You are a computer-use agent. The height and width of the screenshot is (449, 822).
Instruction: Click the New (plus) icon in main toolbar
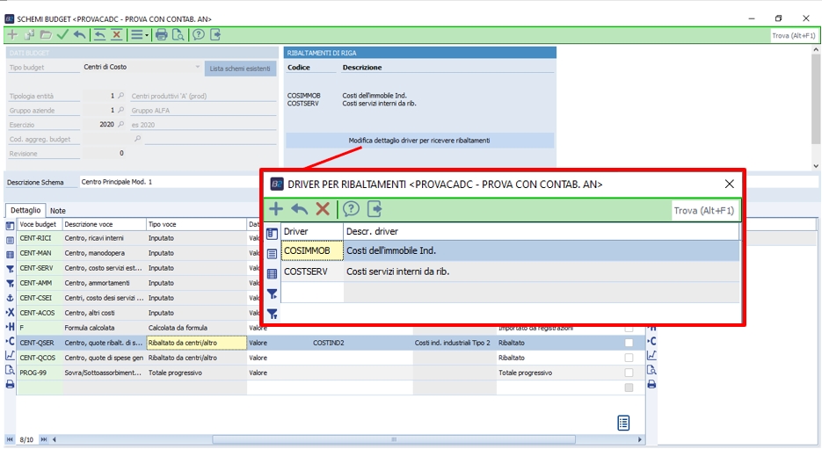pyautogui.click(x=12, y=35)
